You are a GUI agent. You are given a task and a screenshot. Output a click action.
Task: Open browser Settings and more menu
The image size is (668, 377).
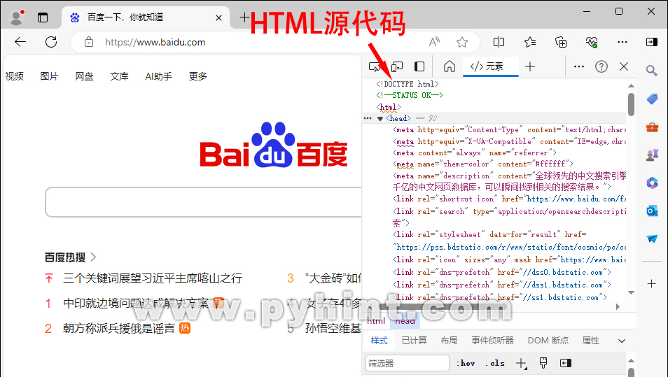point(622,42)
